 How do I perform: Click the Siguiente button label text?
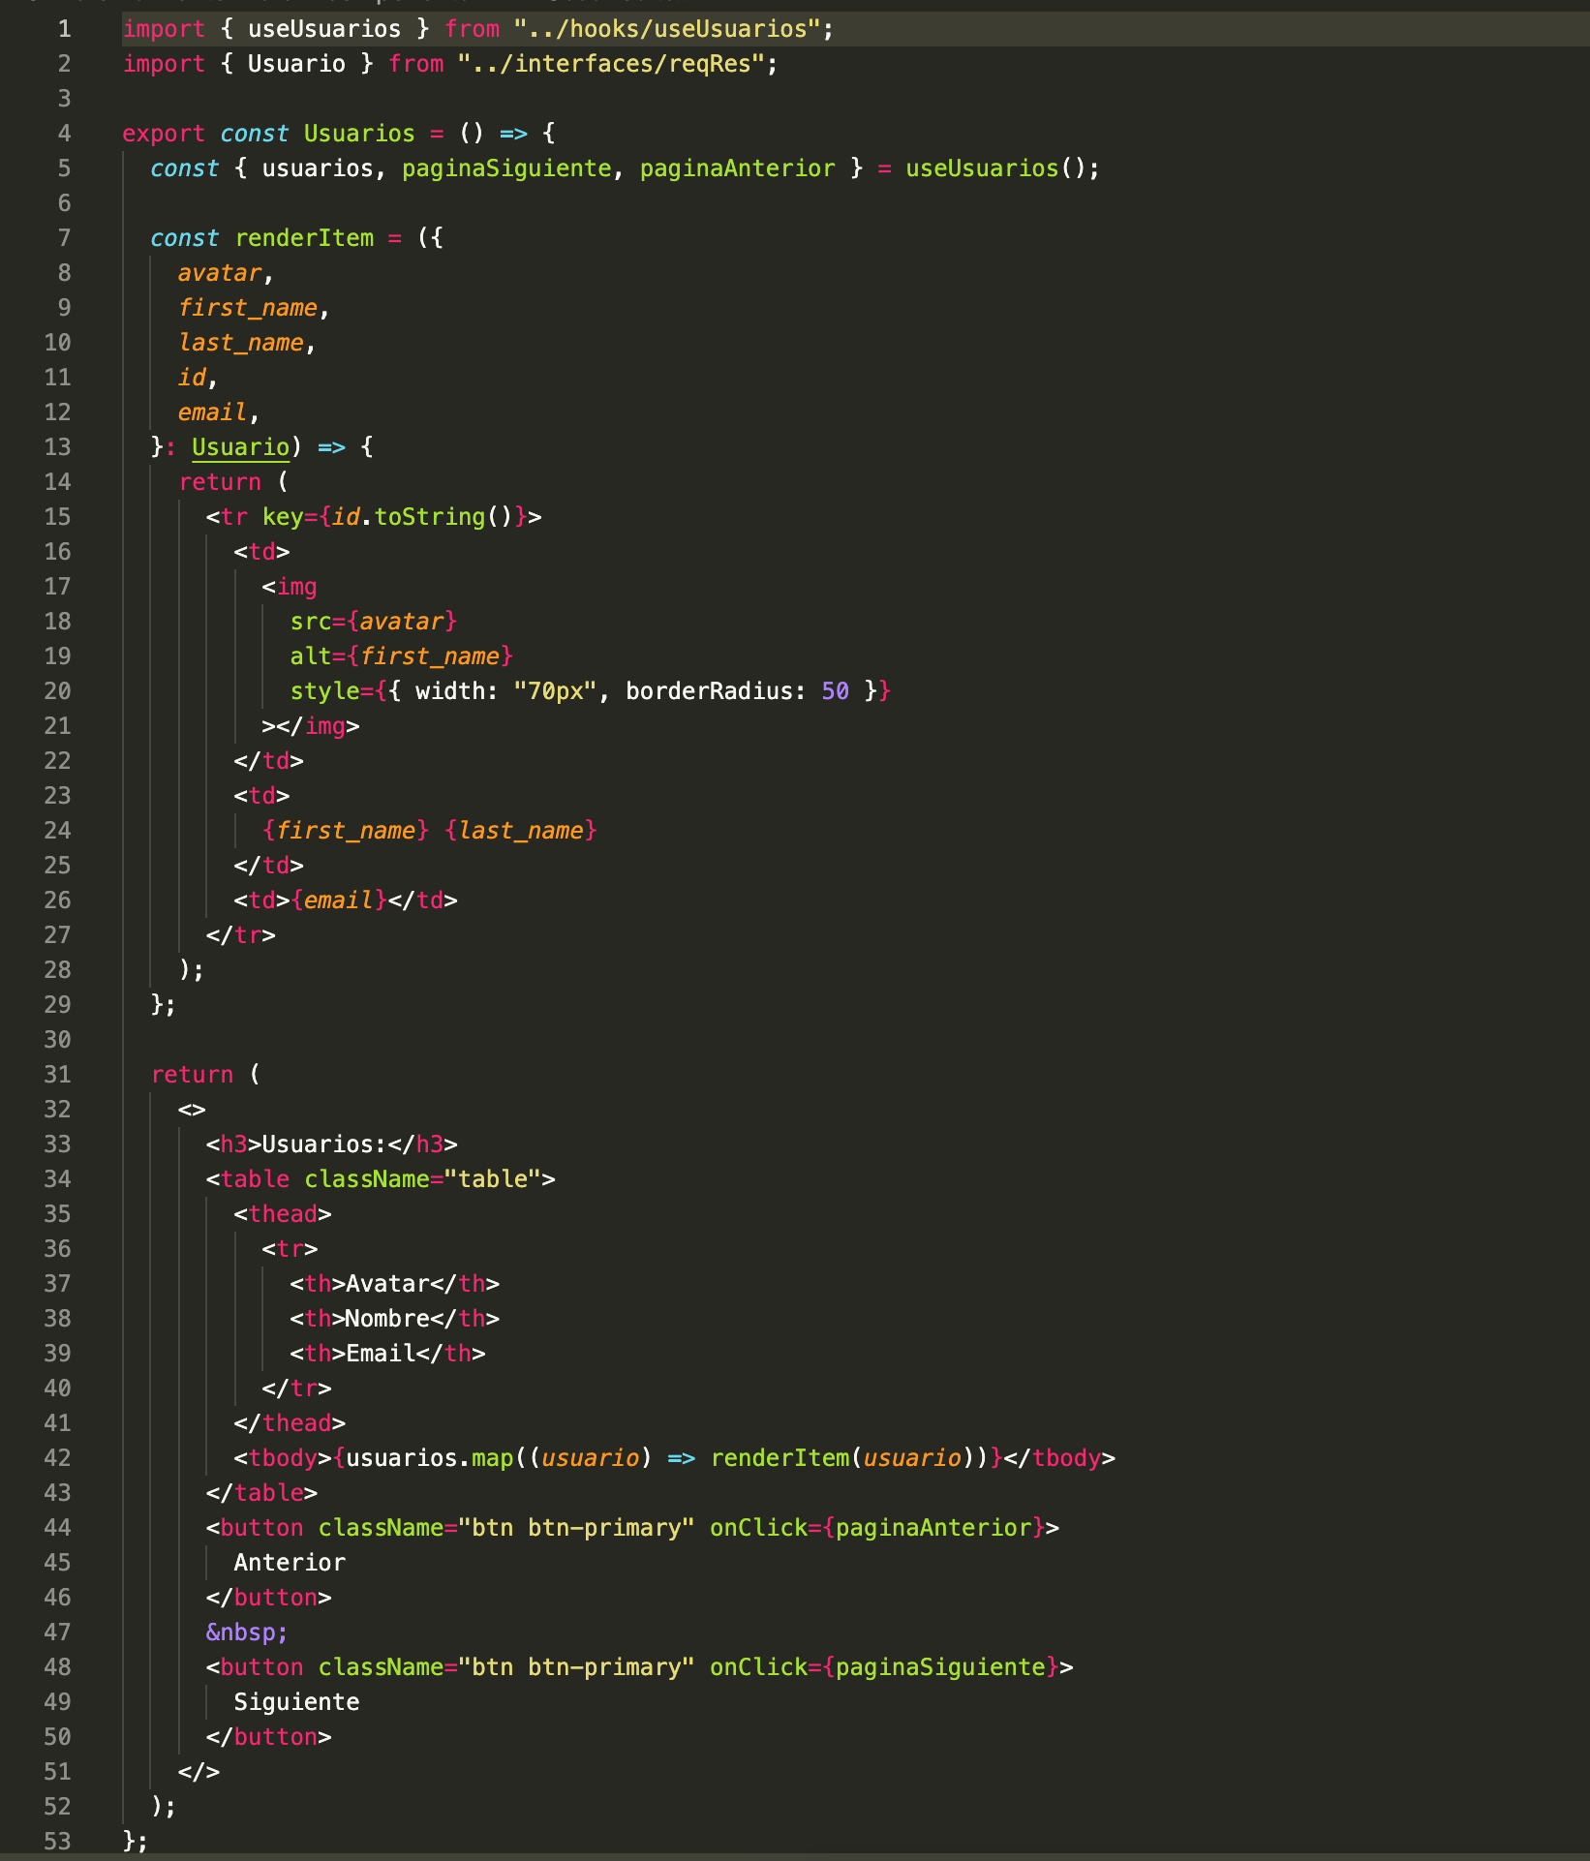[296, 1702]
